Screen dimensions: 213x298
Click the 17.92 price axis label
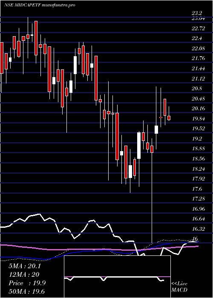(x=199, y=179)
